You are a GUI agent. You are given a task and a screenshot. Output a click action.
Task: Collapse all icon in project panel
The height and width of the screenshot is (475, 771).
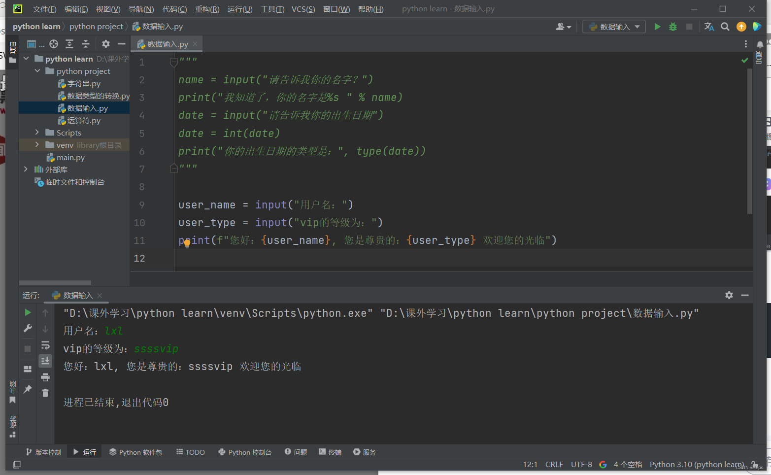pyautogui.click(x=86, y=44)
